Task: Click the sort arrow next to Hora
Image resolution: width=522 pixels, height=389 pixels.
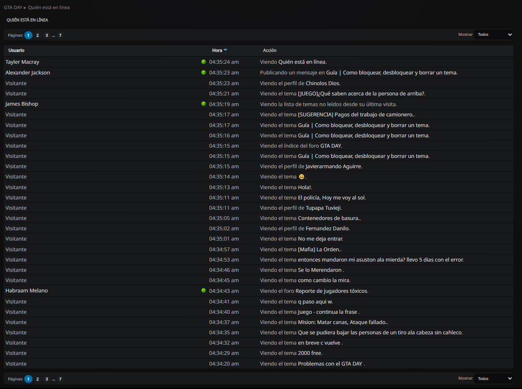Action: tap(225, 50)
